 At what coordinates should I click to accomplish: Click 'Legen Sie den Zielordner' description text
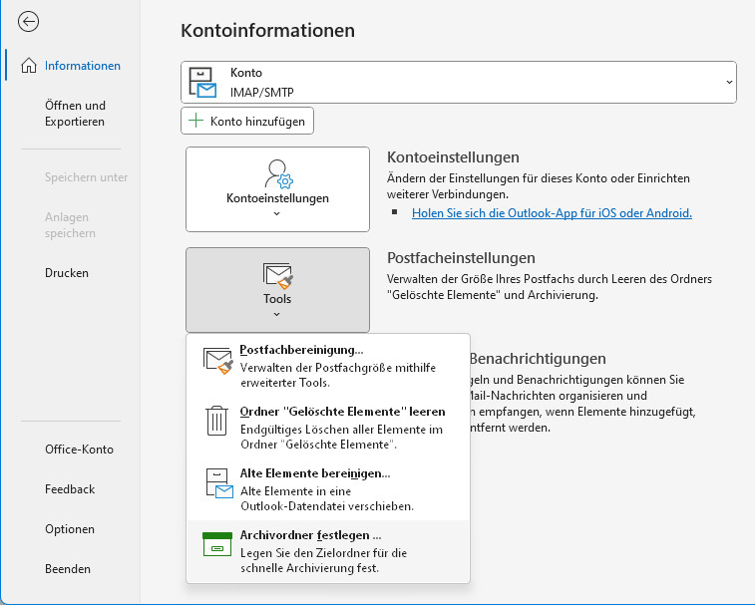coord(323,560)
